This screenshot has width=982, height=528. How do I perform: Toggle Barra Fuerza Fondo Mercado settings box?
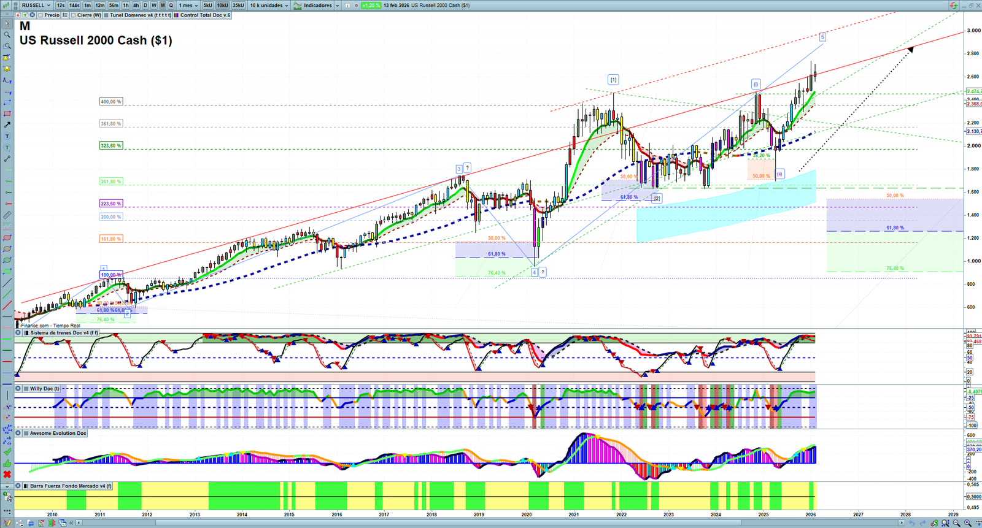pyautogui.click(x=26, y=486)
